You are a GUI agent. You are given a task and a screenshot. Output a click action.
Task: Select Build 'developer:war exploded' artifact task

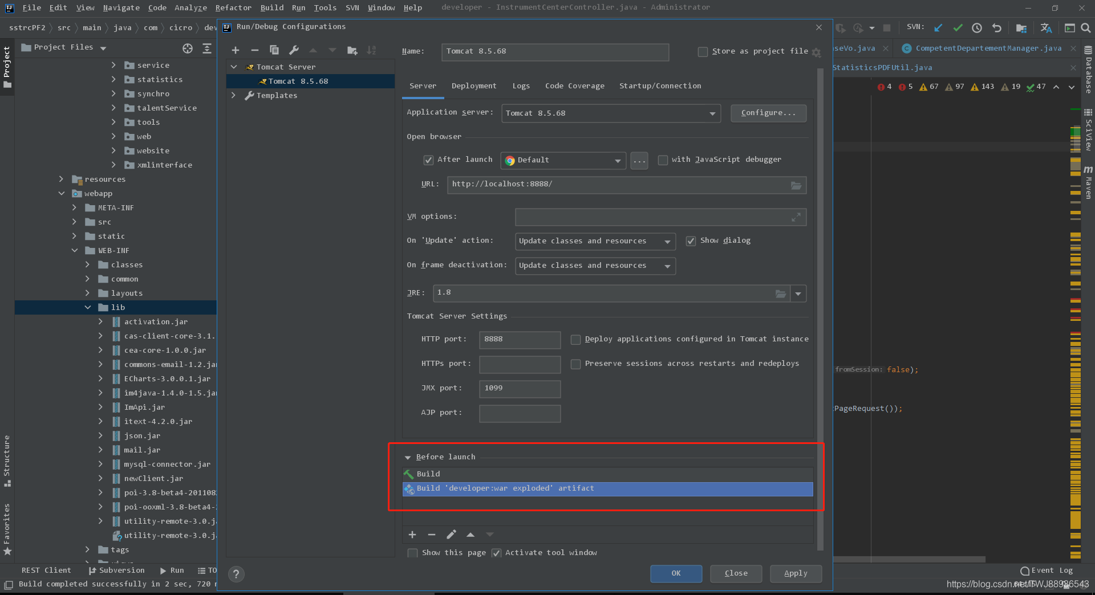point(607,489)
